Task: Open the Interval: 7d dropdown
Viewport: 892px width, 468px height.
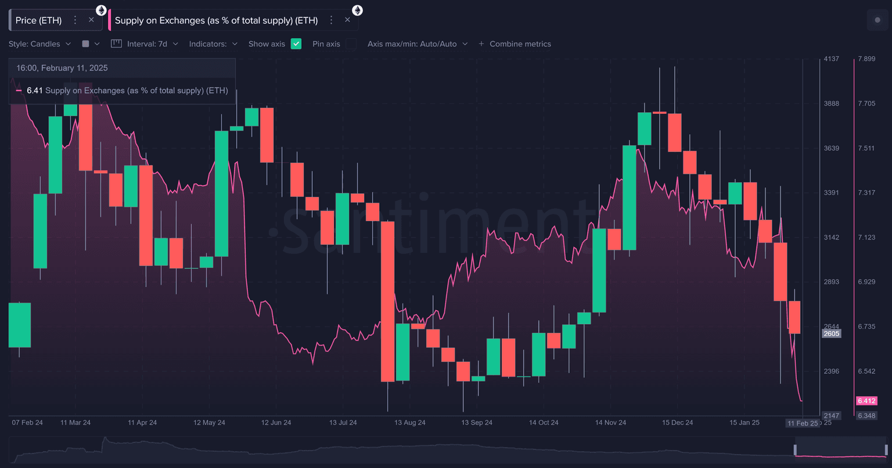Action: 152,44
